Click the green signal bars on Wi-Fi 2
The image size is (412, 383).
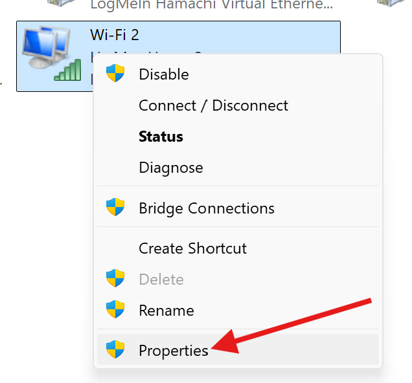(67, 70)
